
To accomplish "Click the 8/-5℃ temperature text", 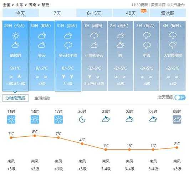I will (68, 68).
